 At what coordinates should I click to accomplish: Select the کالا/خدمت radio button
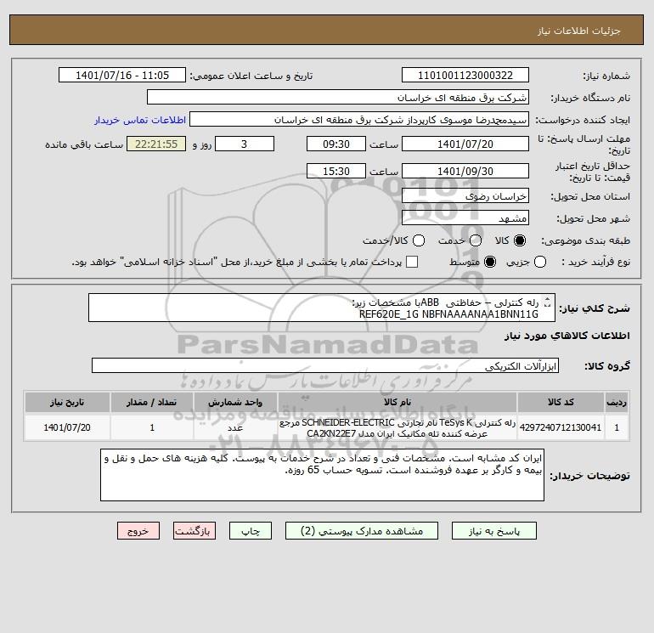tap(419, 240)
